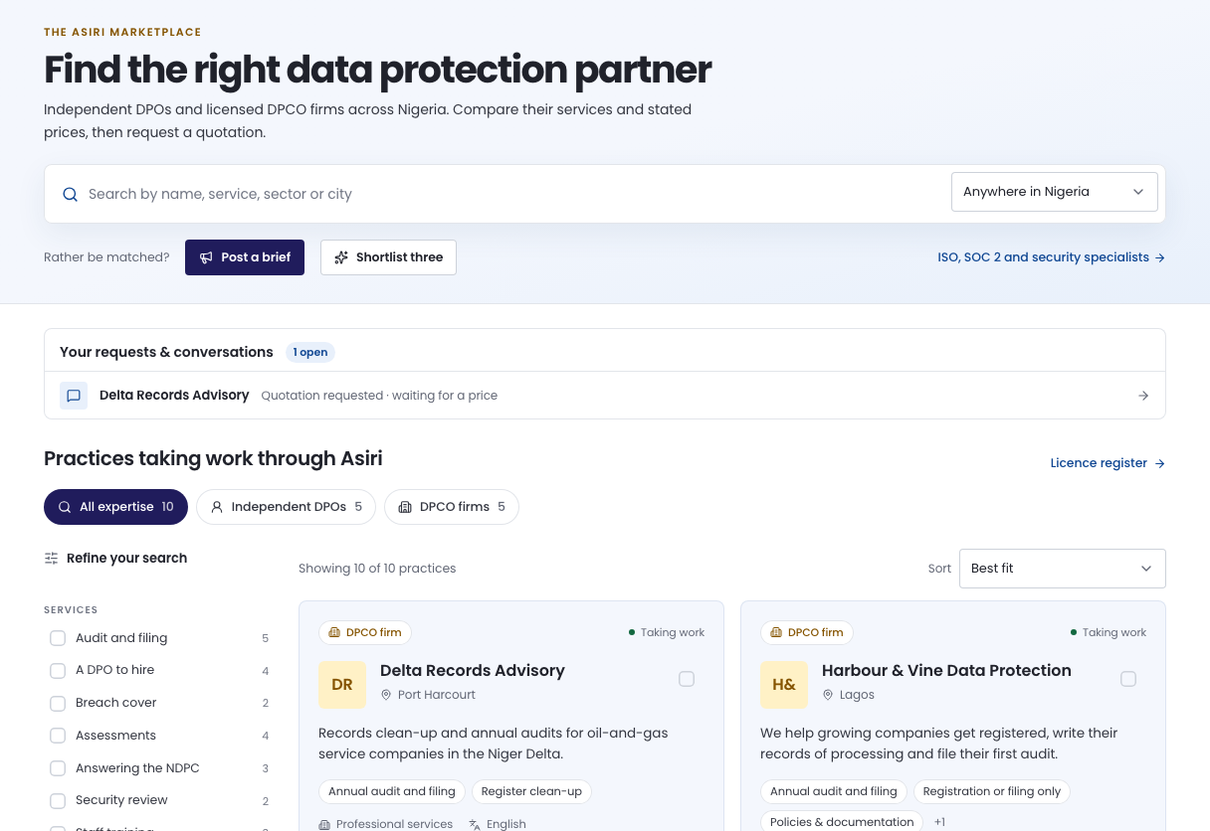Viewport: 1210px width, 831px height.
Task: Open the Licence register link
Action: (x=1108, y=463)
